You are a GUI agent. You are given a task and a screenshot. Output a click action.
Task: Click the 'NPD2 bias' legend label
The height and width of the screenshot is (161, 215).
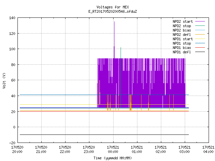point(182,30)
